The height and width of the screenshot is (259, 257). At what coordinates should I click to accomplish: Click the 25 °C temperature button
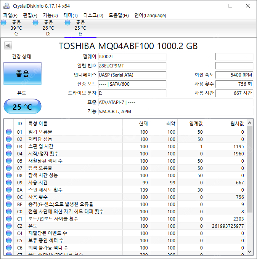coord(22,106)
